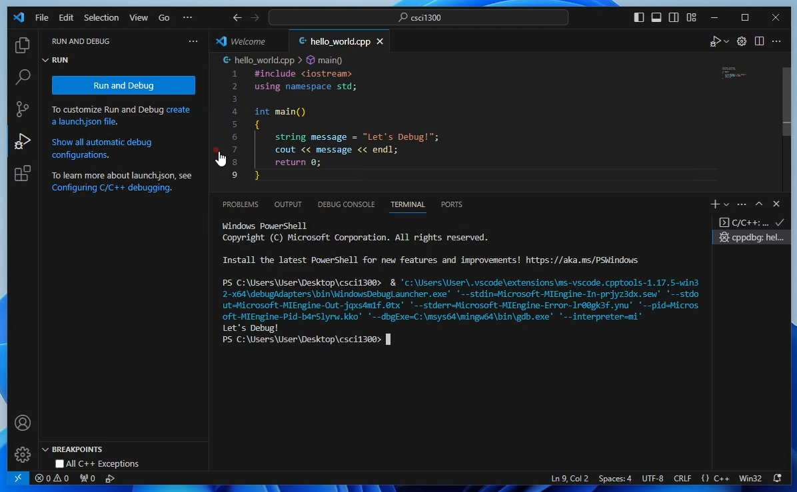
Task: Open the Accounts icon in activity bar
Action: 23,423
